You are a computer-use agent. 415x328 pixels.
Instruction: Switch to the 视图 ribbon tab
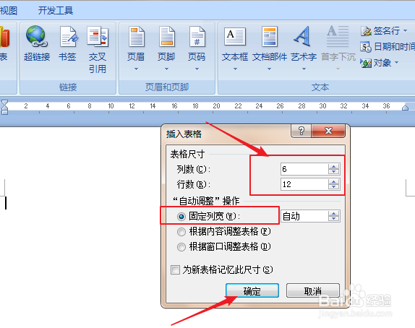pos(9,11)
